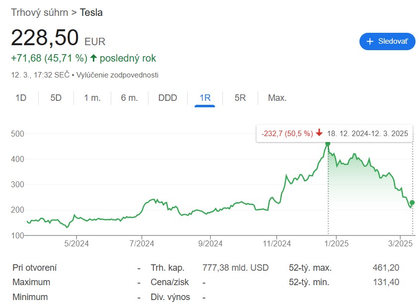The height and width of the screenshot is (305, 418).
Task: Select the DDD year-to-date tab
Action: click(167, 98)
